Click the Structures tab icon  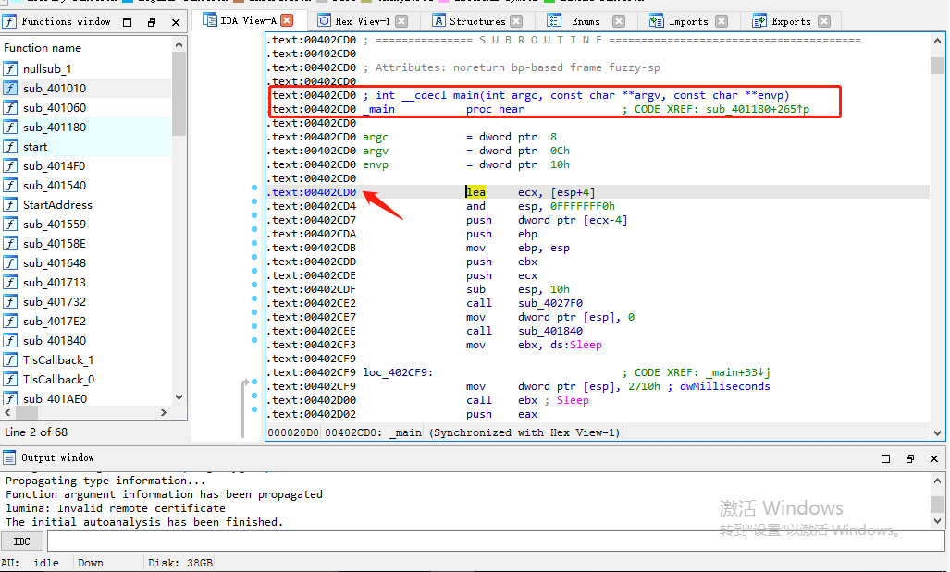click(x=438, y=20)
